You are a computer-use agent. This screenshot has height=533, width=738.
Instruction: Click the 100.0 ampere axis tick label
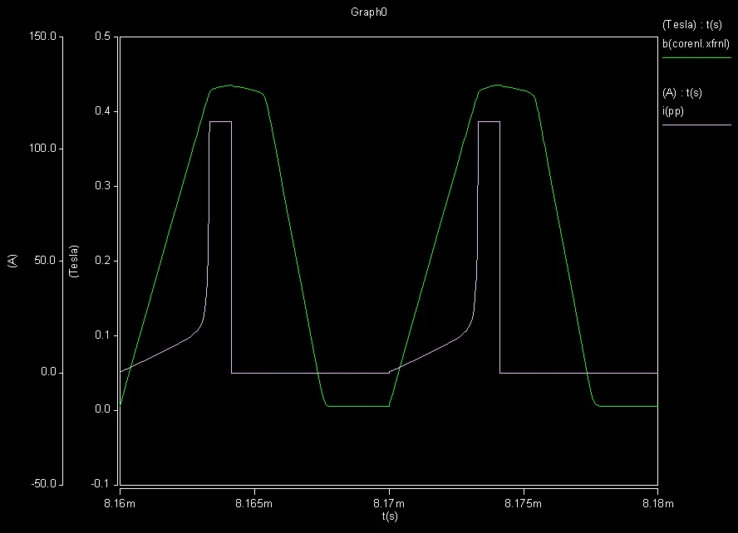coord(42,148)
